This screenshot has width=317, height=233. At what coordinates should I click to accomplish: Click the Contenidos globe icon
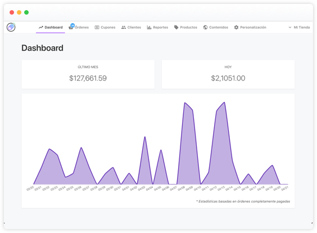click(205, 28)
